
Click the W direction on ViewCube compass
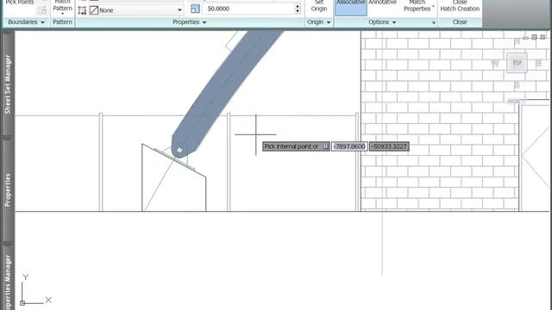point(495,64)
